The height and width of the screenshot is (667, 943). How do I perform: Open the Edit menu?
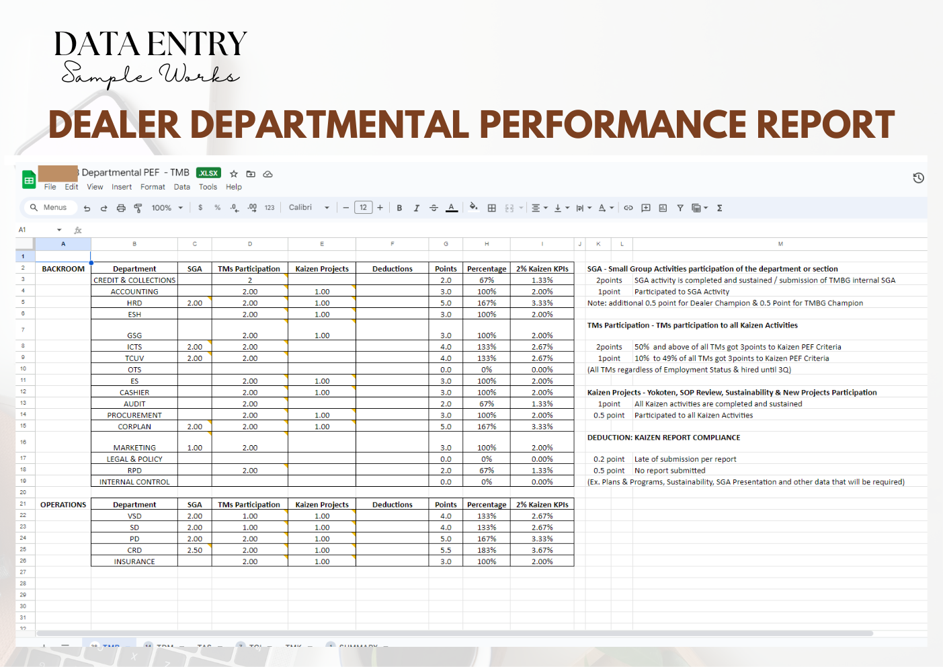71,187
